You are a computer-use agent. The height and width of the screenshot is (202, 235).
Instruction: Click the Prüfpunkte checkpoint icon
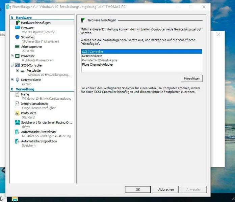click(17, 113)
